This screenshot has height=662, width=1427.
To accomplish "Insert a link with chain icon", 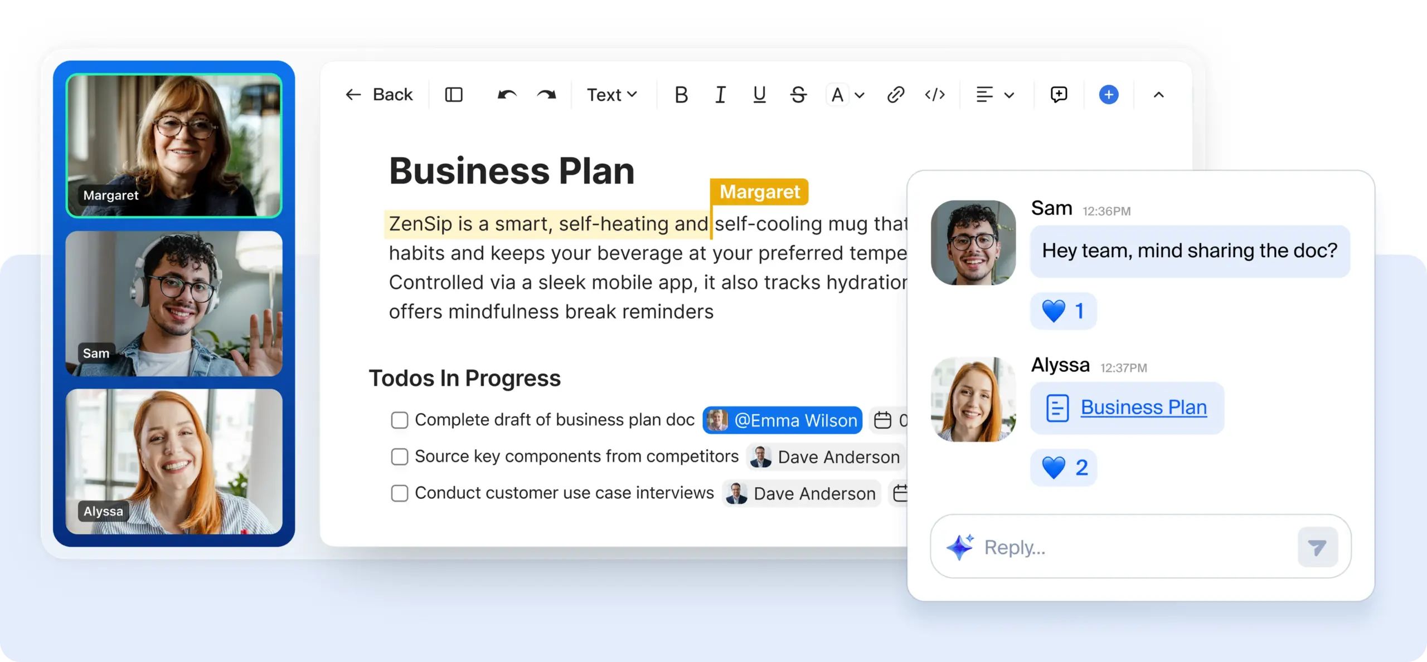I will pos(895,95).
